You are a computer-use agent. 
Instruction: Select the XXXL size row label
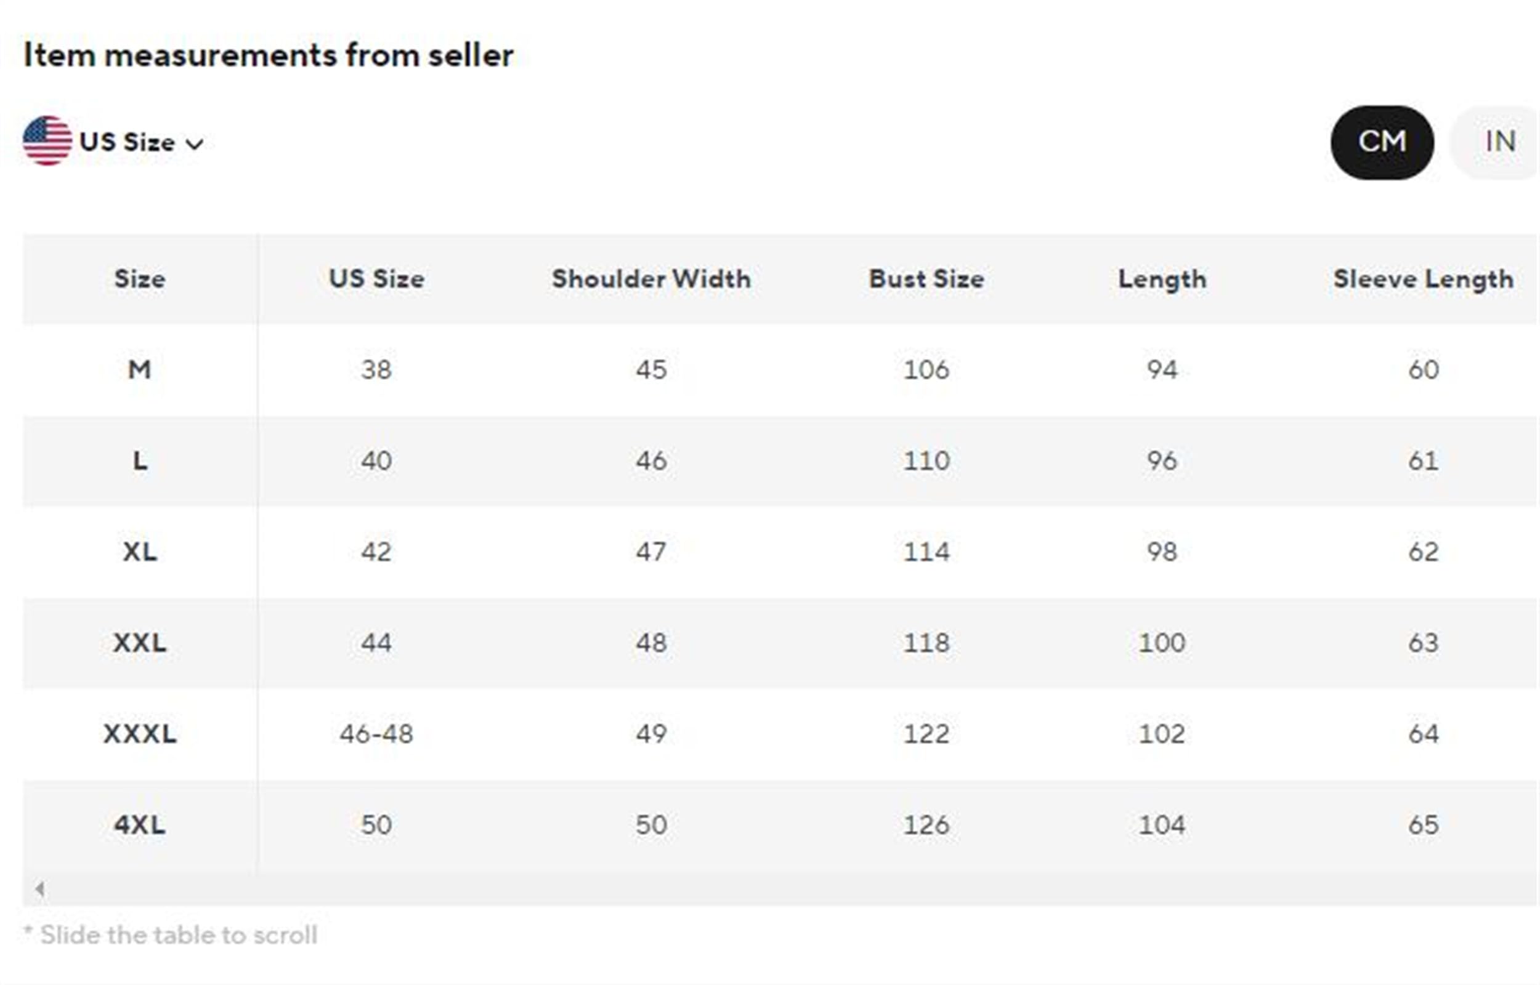140,734
